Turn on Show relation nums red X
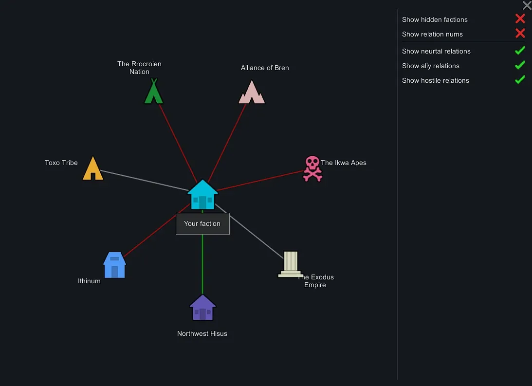This screenshot has width=532, height=386. pos(520,34)
